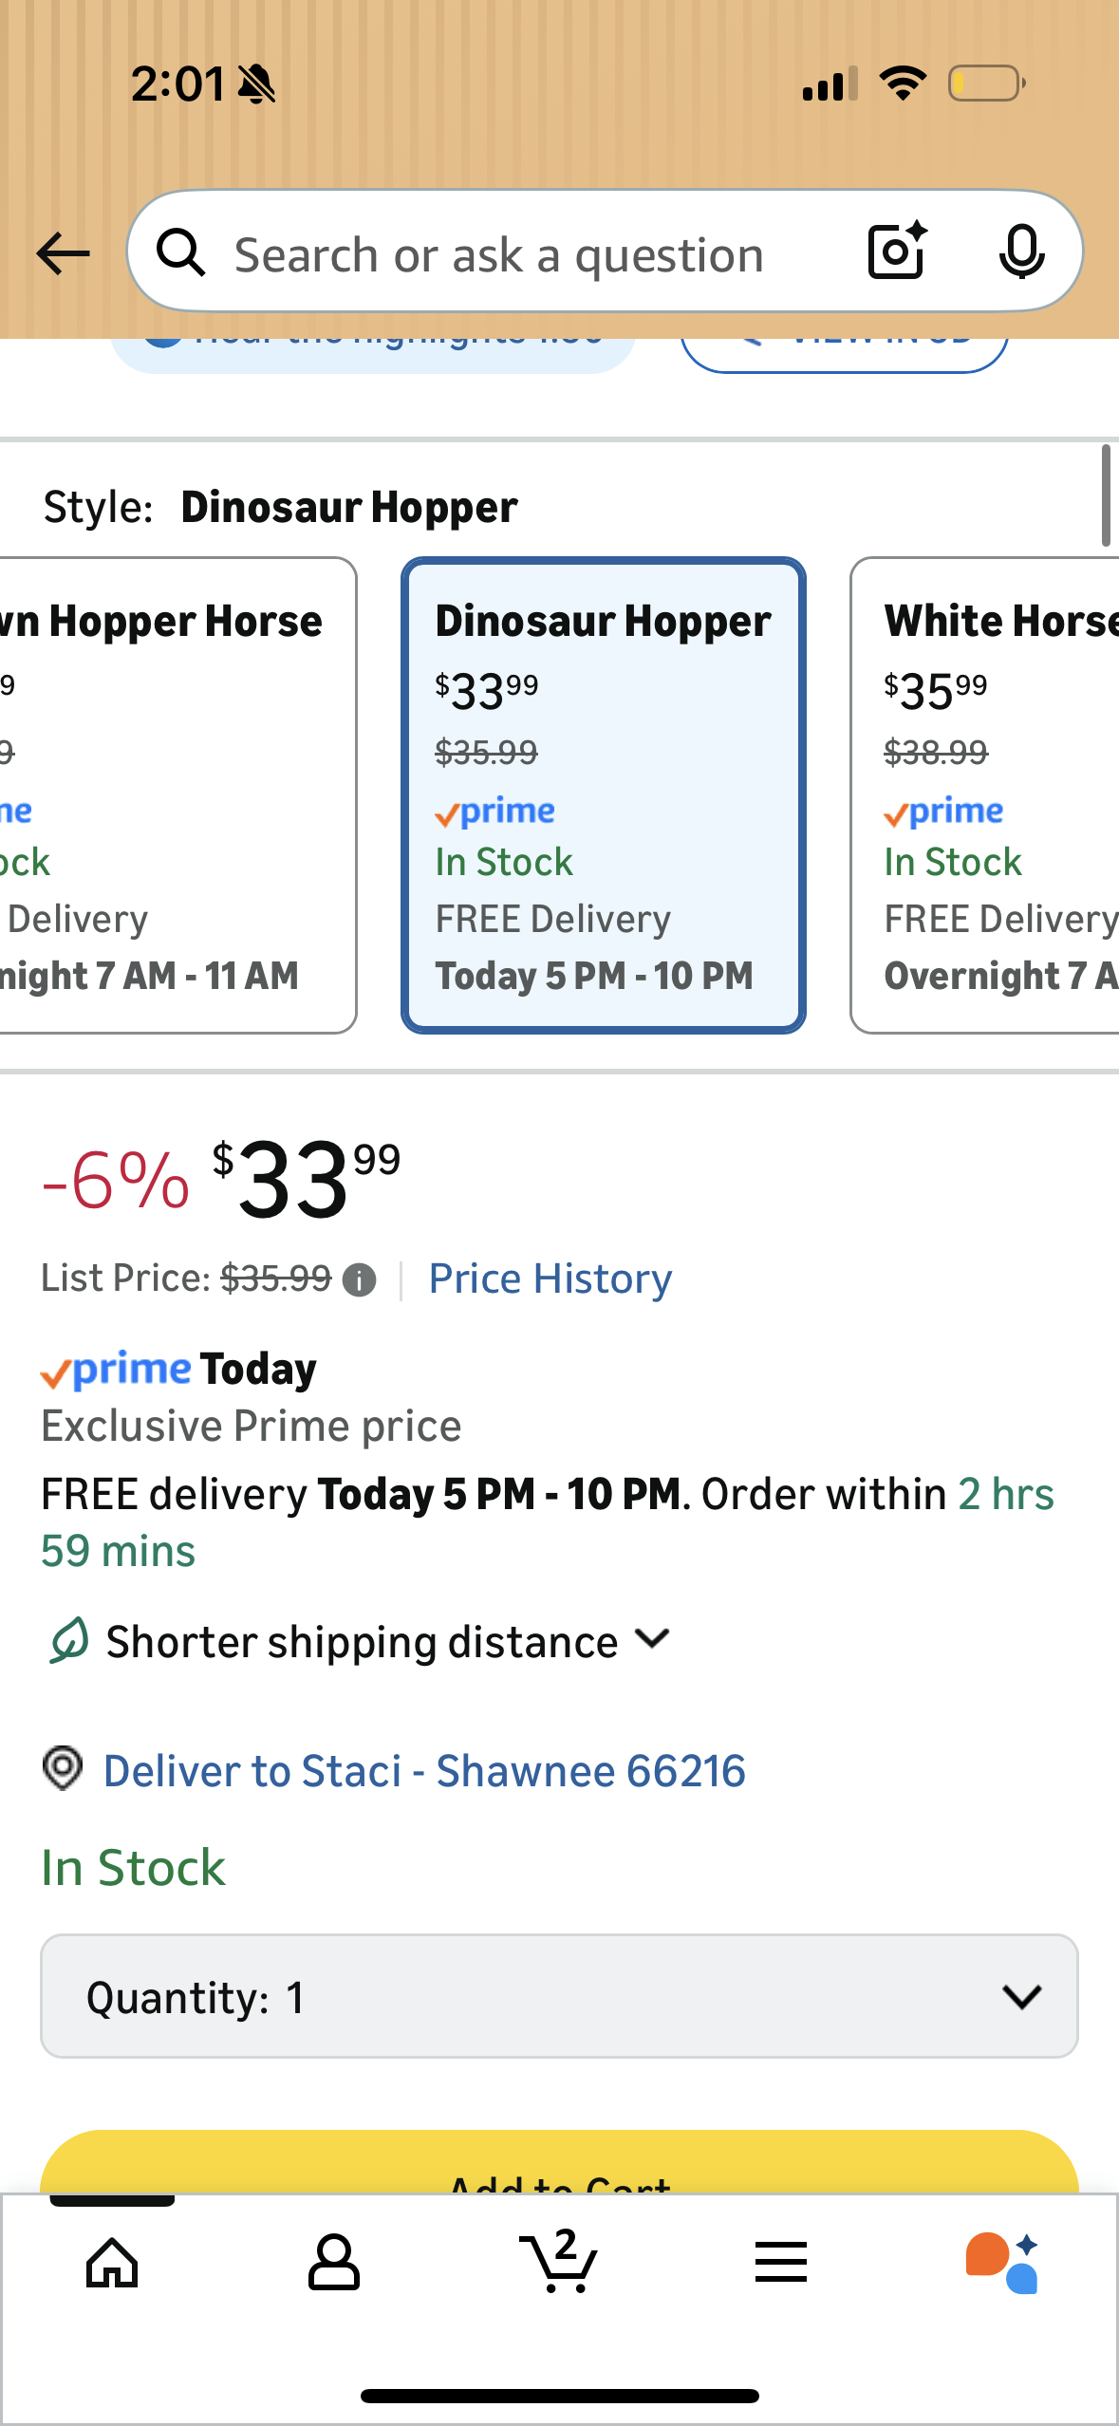Open the Price History link

pyautogui.click(x=550, y=1278)
